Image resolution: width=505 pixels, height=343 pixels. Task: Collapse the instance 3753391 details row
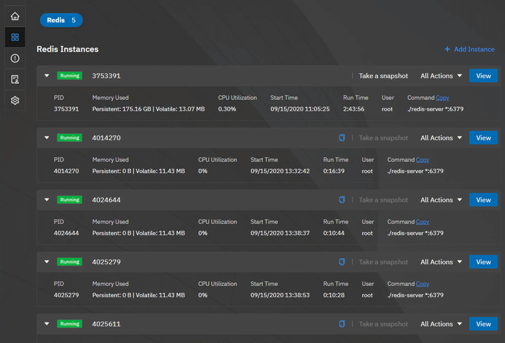pos(47,76)
